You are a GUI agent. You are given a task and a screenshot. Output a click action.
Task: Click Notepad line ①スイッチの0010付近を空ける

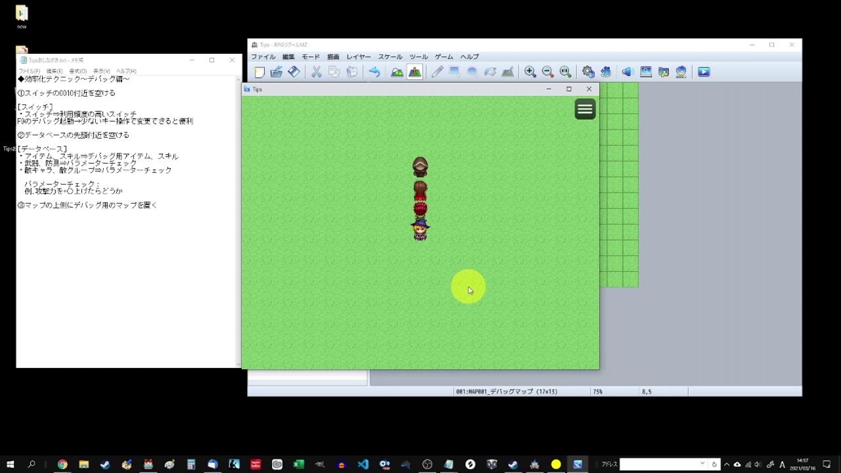click(66, 93)
